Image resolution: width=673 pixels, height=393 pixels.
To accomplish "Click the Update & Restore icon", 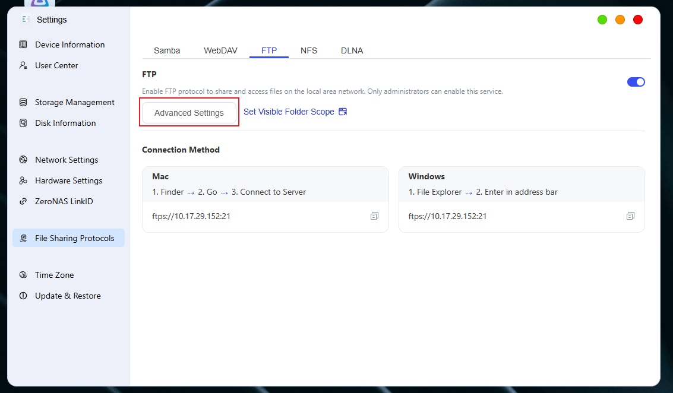I will click(x=23, y=296).
